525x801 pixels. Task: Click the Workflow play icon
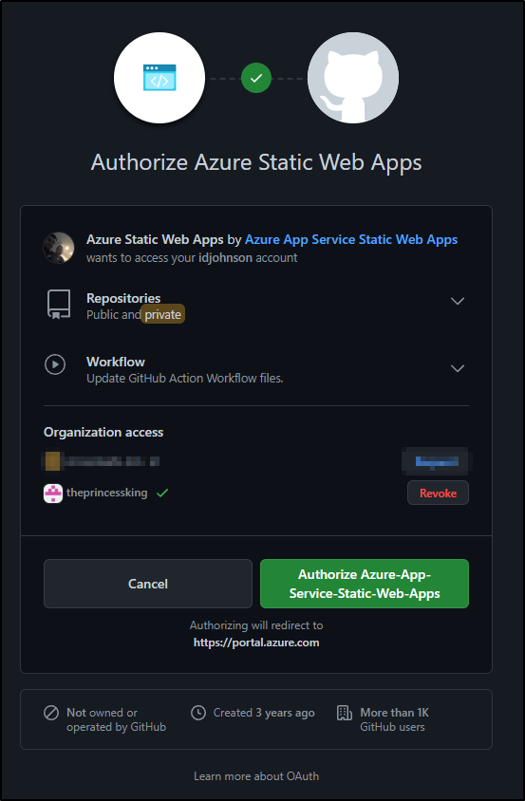tap(55, 364)
